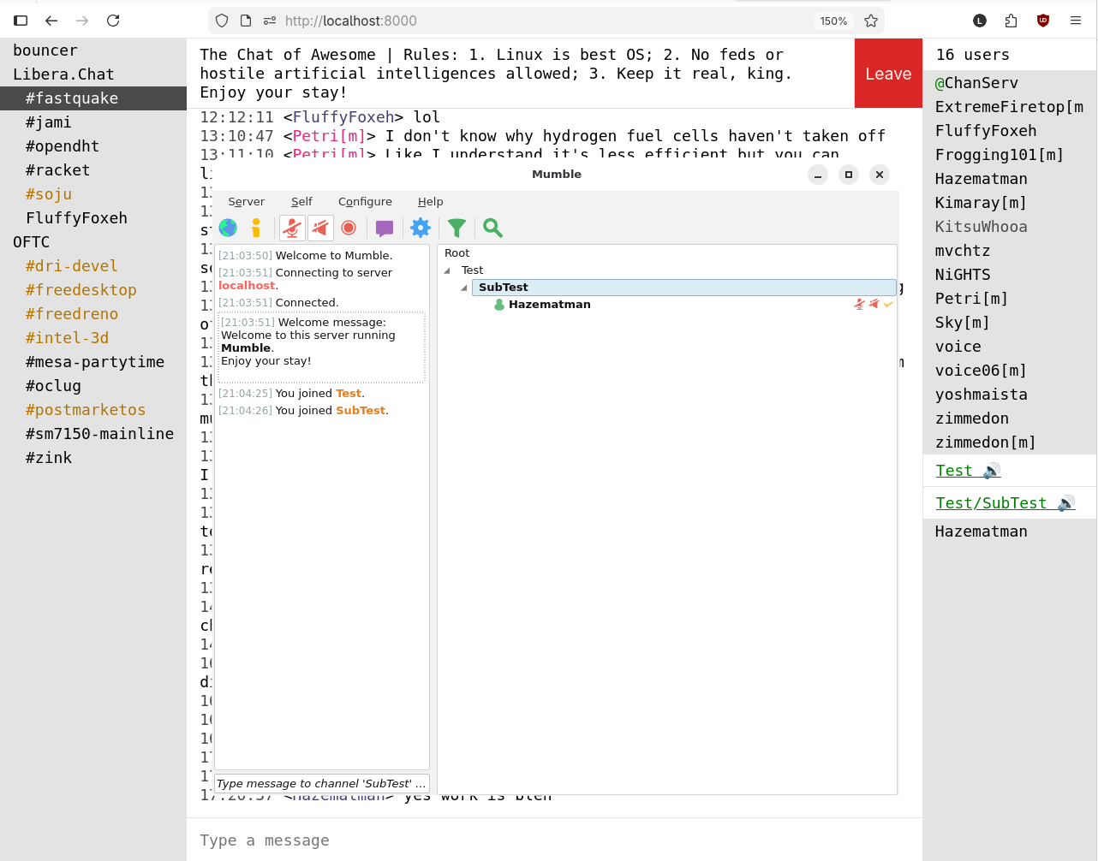This screenshot has height=861, width=1098.
Task: Click the localhost:8000 address bar
Action: 546,21
